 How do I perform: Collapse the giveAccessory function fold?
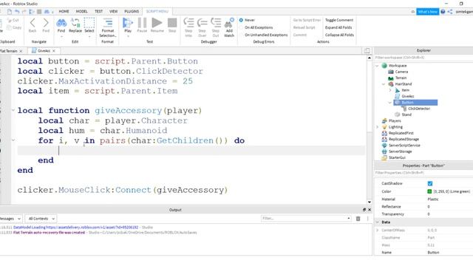[x=13, y=110]
